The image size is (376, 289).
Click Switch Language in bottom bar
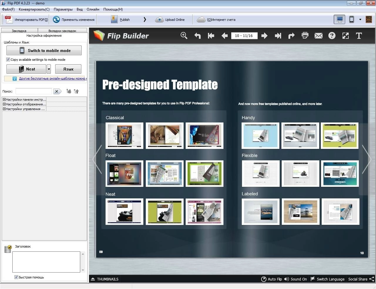[x=328, y=279]
